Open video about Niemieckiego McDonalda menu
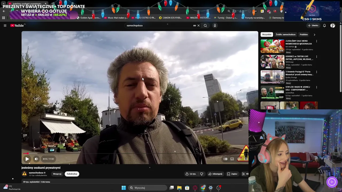Screen dimensions: 342x192 click(x=299, y=42)
